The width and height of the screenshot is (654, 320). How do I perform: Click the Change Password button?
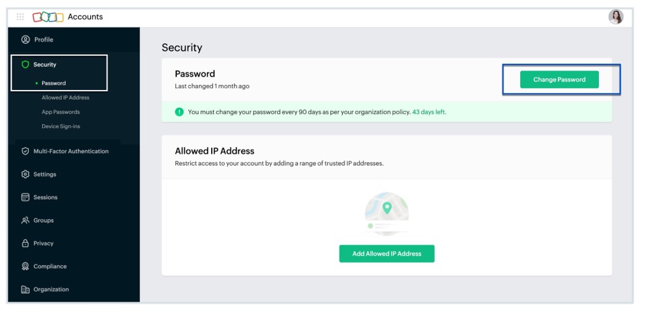click(x=559, y=79)
